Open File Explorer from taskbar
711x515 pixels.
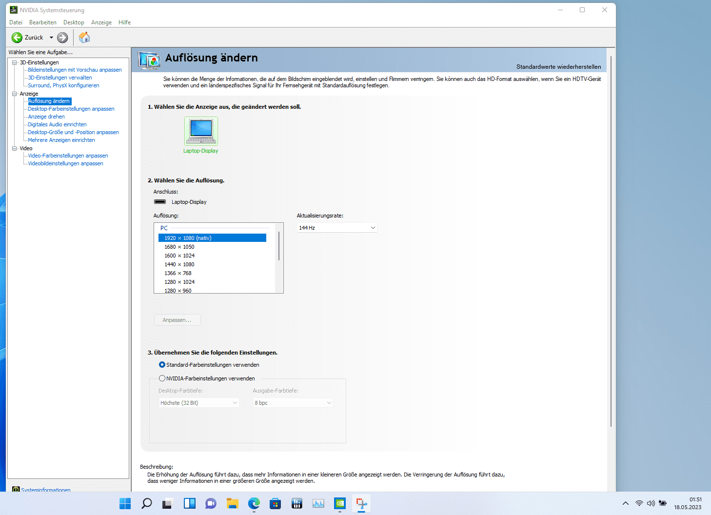pyautogui.click(x=232, y=503)
